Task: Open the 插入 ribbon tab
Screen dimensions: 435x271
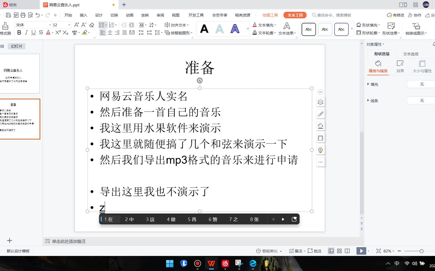Action: (x=83, y=15)
